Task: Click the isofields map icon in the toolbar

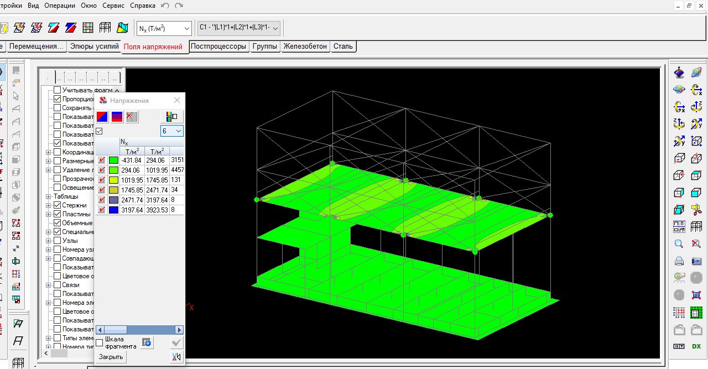Action: 19,28
